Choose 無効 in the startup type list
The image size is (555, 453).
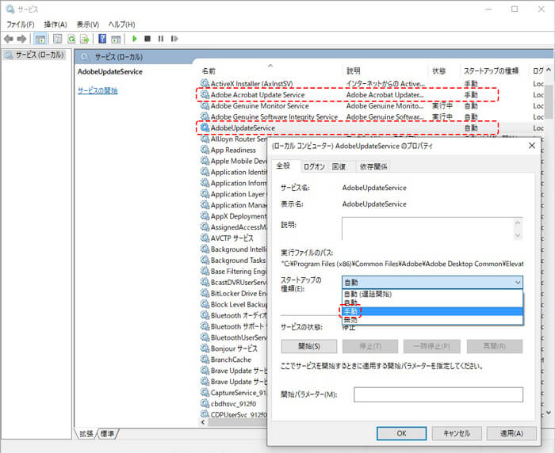click(432, 320)
